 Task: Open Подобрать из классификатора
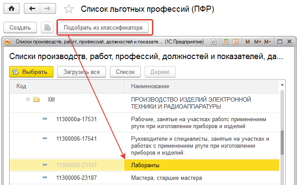103,28
